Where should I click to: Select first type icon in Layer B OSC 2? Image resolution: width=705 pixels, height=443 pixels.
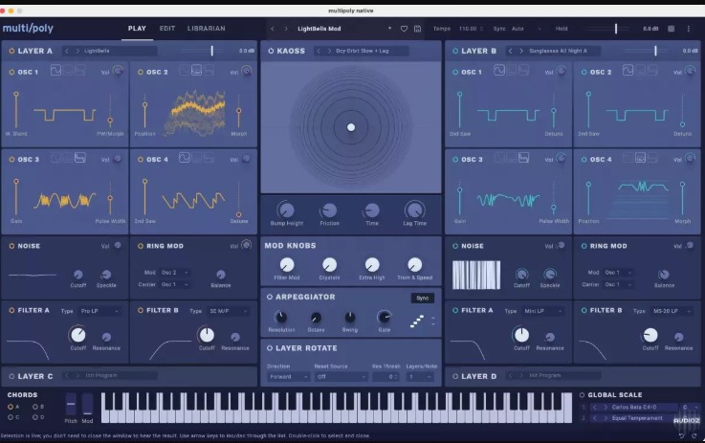(x=628, y=70)
